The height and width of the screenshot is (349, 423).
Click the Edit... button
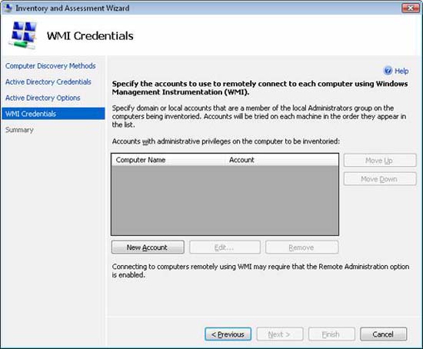pos(225,248)
